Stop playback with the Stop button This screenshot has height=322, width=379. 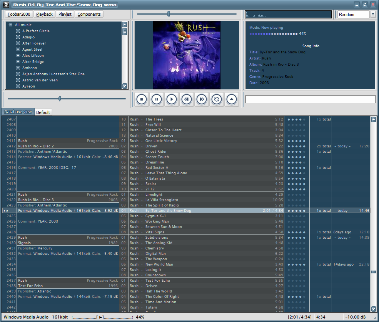pyautogui.click(x=142, y=99)
